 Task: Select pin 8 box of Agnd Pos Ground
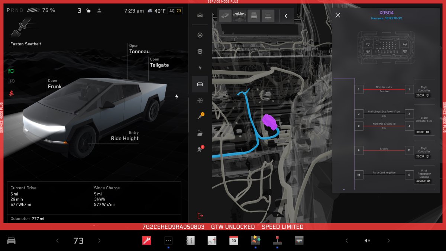coord(359,126)
